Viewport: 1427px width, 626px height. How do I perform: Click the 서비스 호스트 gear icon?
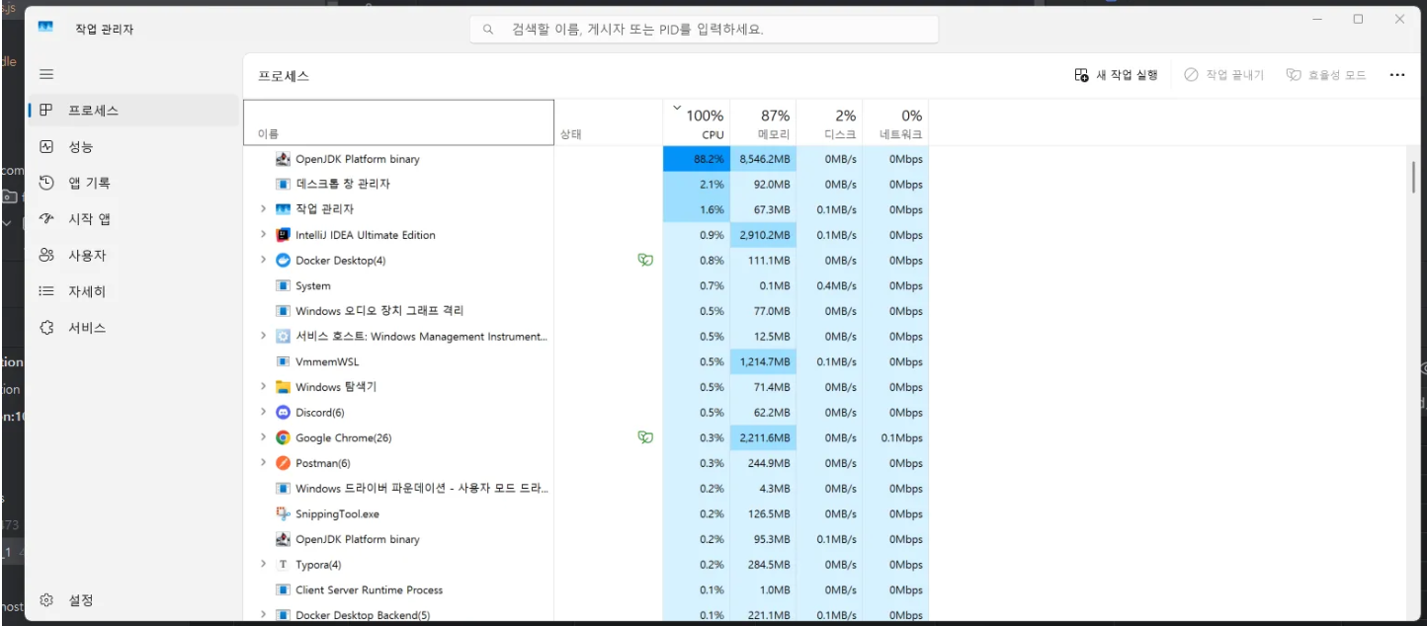click(x=283, y=337)
